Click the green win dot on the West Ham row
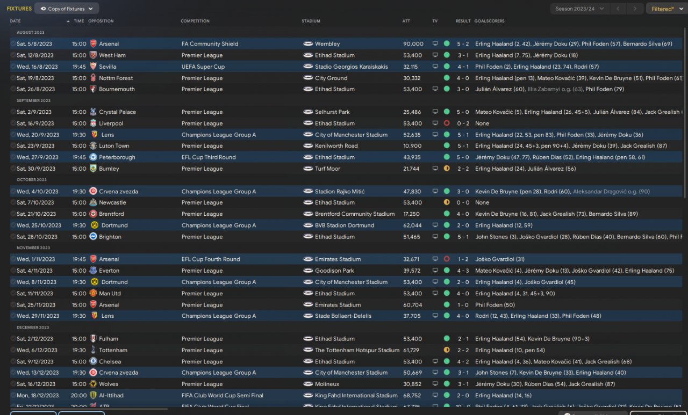The image size is (688, 415). coord(447,55)
